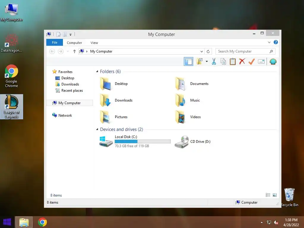Select the CD Drive (D:) icon

click(x=182, y=142)
